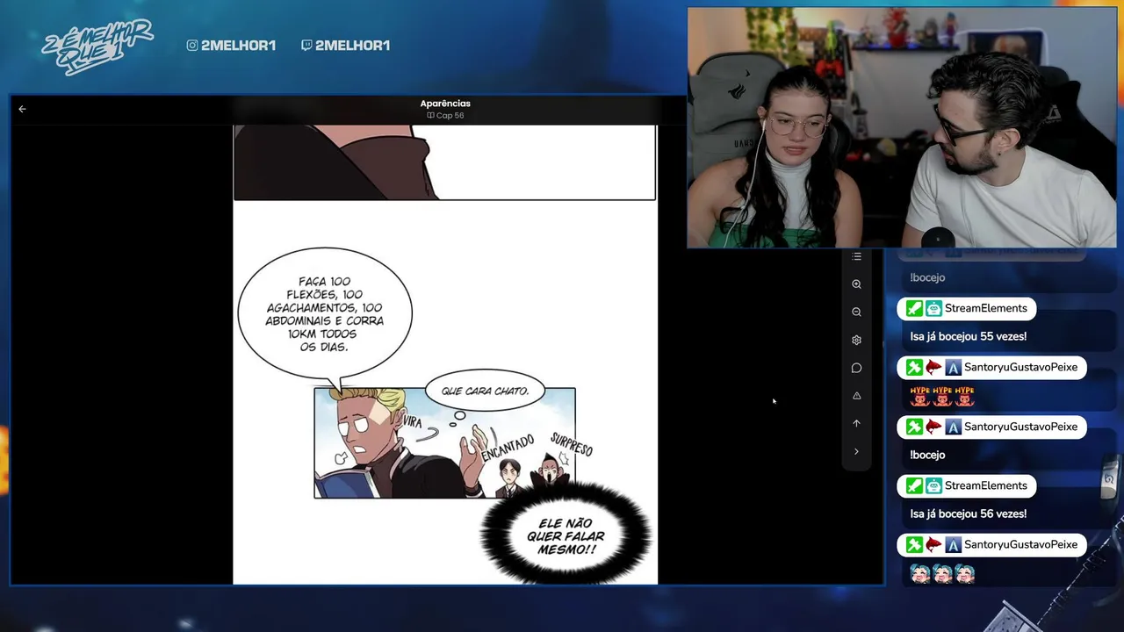Image resolution: width=1124 pixels, height=632 pixels.
Task: Click the 'Faça 100 flexões' speech bubble
Action: tap(325, 314)
